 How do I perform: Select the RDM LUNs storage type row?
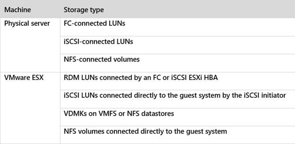pyautogui.click(x=141, y=78)
